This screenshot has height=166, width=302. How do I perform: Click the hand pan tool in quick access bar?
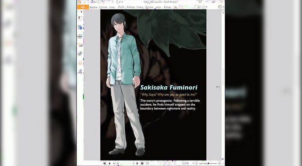117,2
